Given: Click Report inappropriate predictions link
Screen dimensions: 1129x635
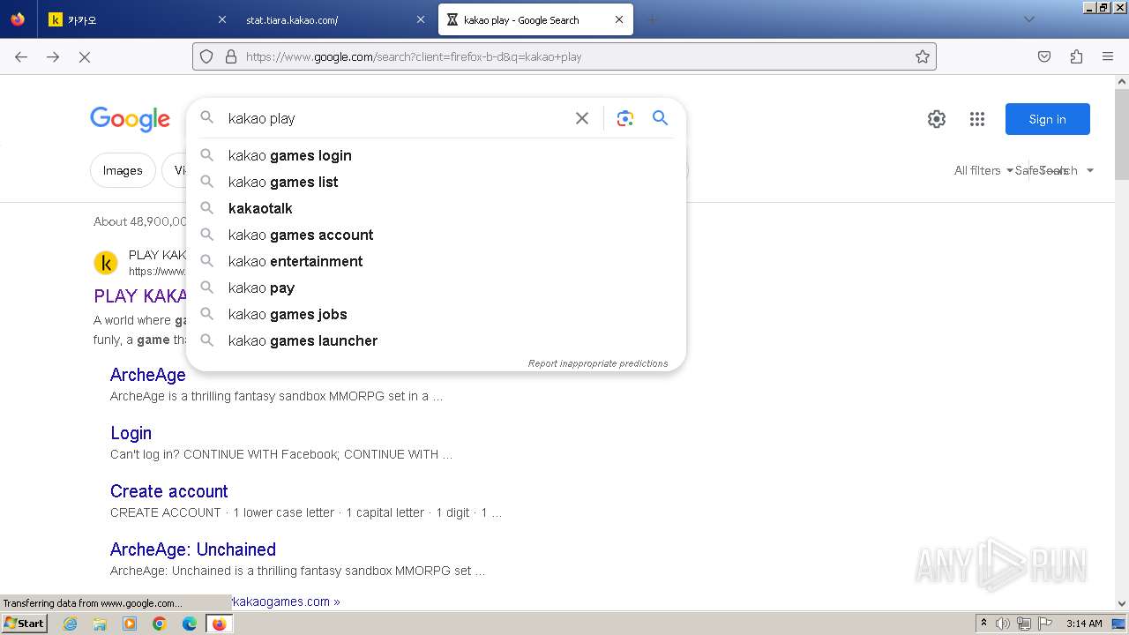Looking at the screenshot, I should click(x=598, y=363).
